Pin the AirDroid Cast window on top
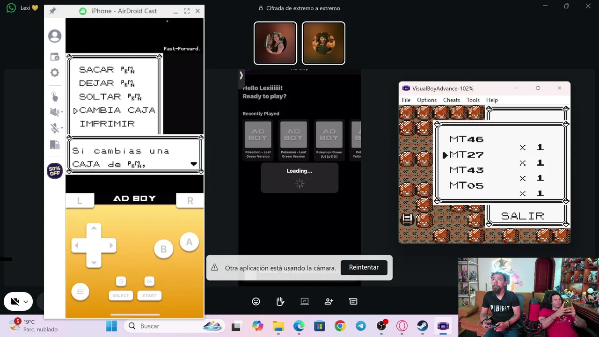Viewport: 599px width, 337px height. pos(52,11)
